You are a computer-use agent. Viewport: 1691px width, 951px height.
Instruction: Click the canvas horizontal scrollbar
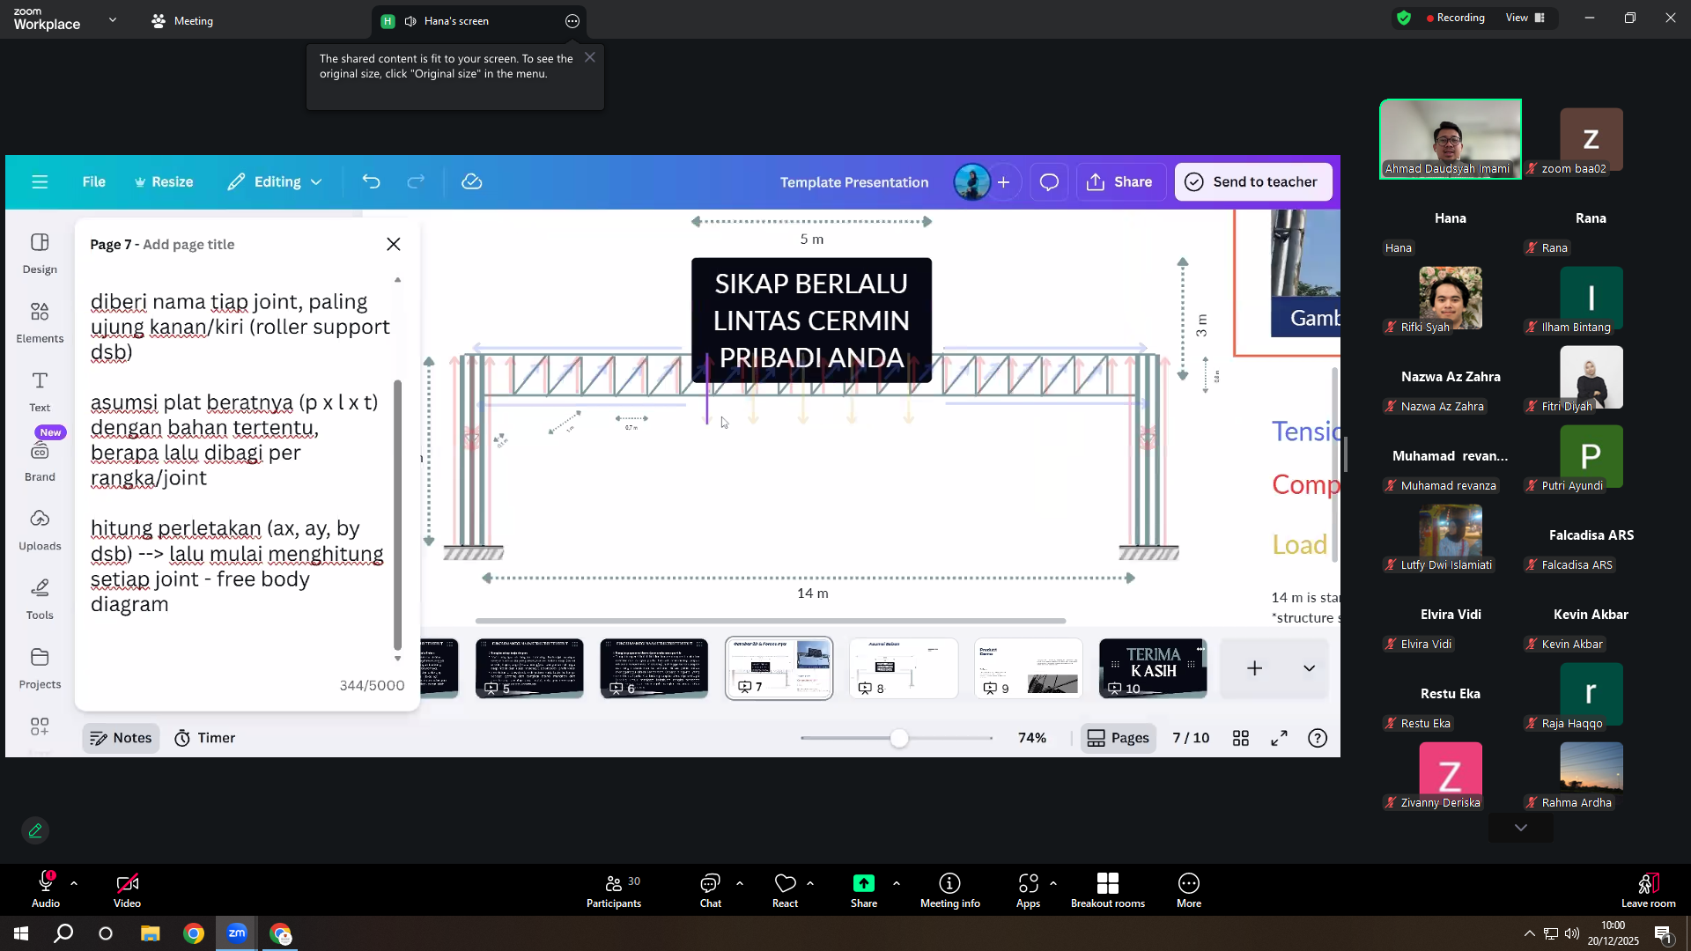tap(771, 621)
